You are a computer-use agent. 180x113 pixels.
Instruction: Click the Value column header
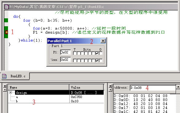tap(86, 87)
